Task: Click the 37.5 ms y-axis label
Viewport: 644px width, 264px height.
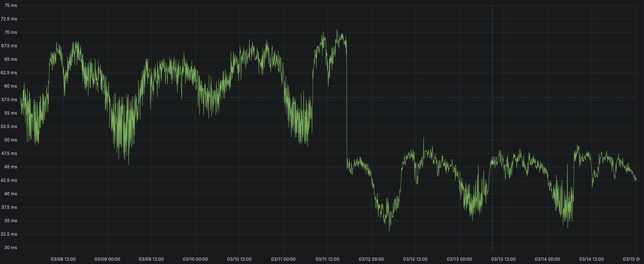Action: tap(9, 207)
